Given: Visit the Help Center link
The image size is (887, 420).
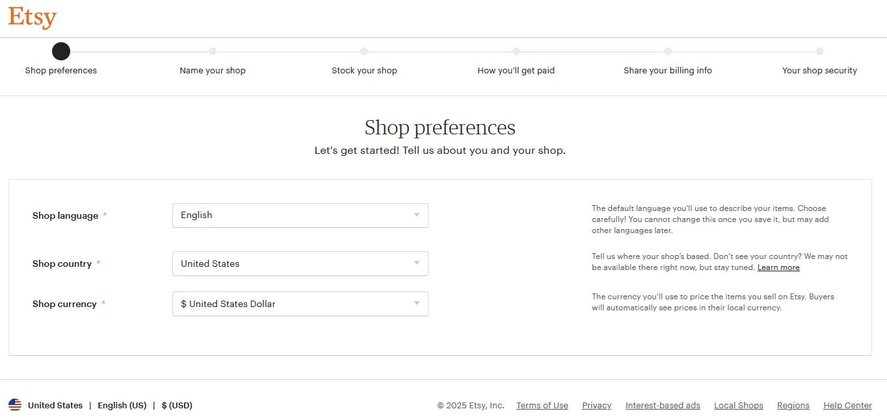Looking at the screenshot, I should click(x=847, y=406).
